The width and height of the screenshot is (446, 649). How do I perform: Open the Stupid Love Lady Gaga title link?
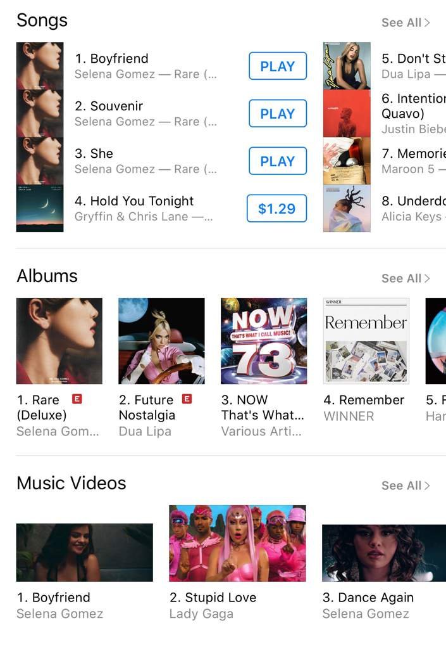213,598
